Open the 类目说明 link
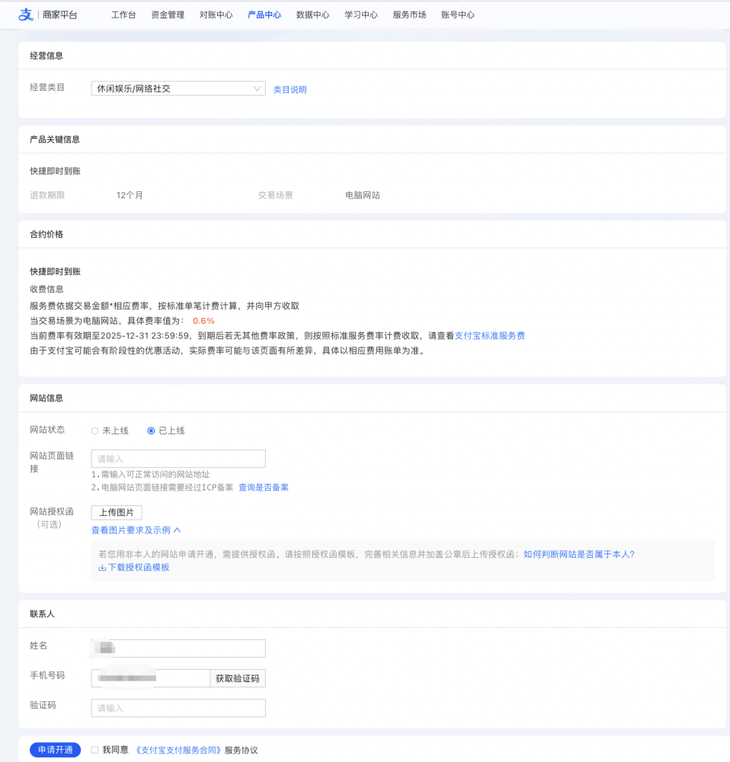The height and width of the screenshot is (762, 730). pyautogui.click(x=290, y=89)
